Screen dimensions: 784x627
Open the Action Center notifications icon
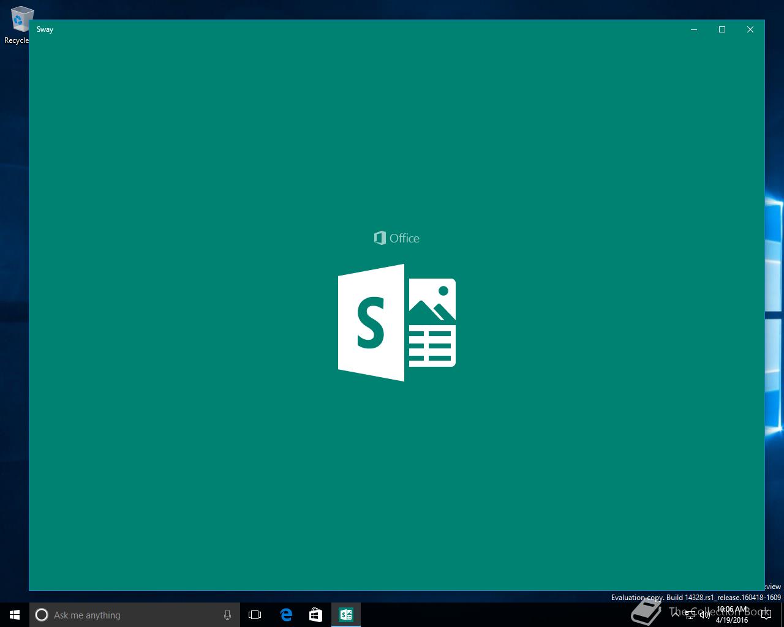pyautogui.click(x=766, y=615)
